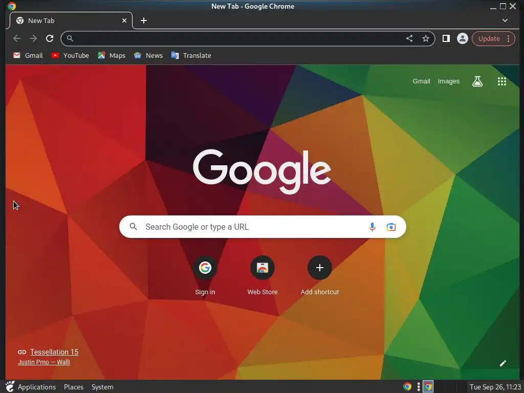Click Add shortcut tile
Screen dimensions: 524x393
pos(319,276)
